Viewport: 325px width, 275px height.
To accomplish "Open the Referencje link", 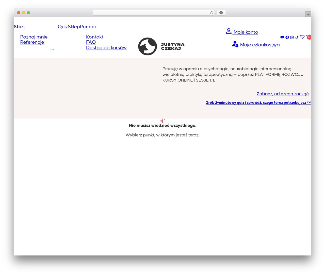I will (x=32, y=42).
